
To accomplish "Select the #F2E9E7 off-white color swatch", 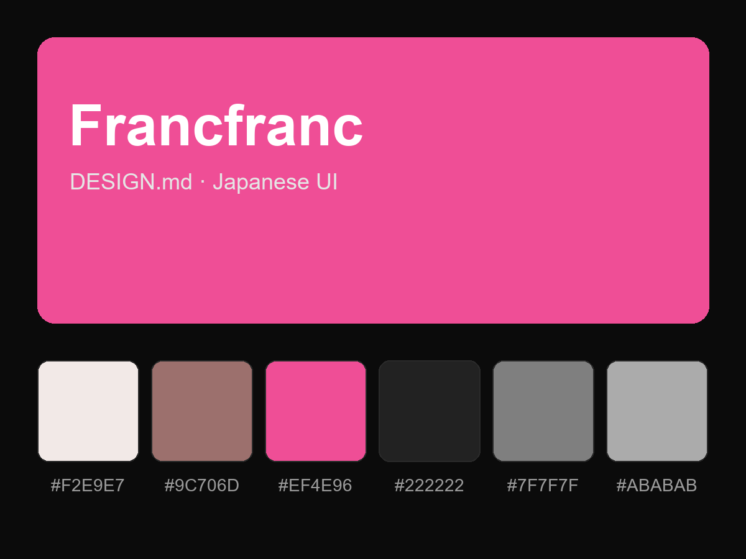I will [x=88, y=411].
